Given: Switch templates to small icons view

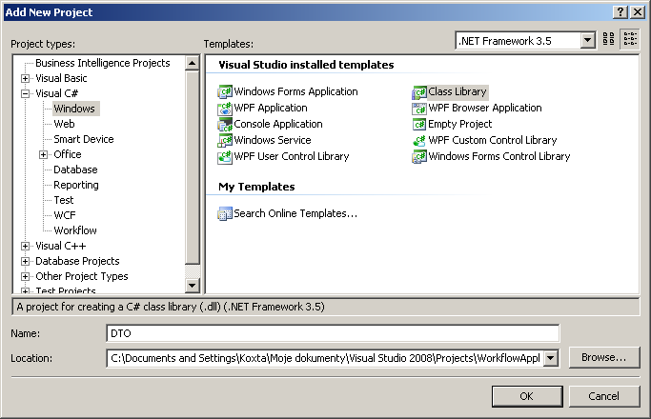Looking at the screenshot, I should (x=630, y=39).
